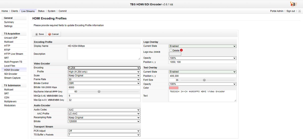Tick the Delete logo checkbox
This screenshot has width=303, height=139.
171,50
